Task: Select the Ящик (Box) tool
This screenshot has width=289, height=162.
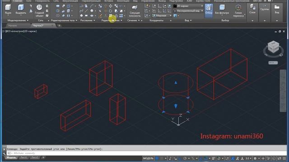Action: tap(8, 9)
